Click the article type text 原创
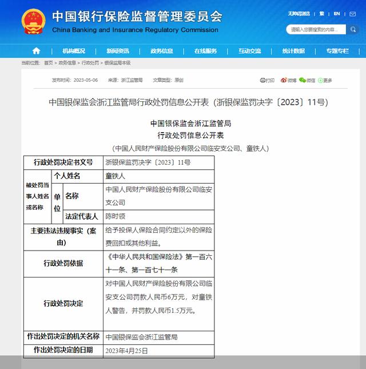Screen dimensions: 366x369 [179, 80]
